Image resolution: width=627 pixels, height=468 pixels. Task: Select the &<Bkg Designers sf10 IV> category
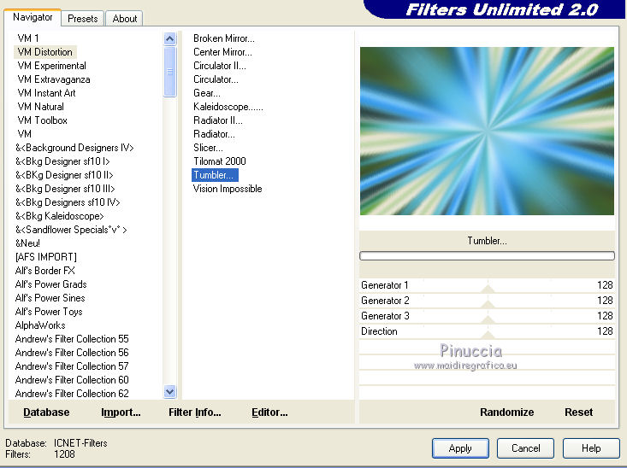(x=68, y=202)
